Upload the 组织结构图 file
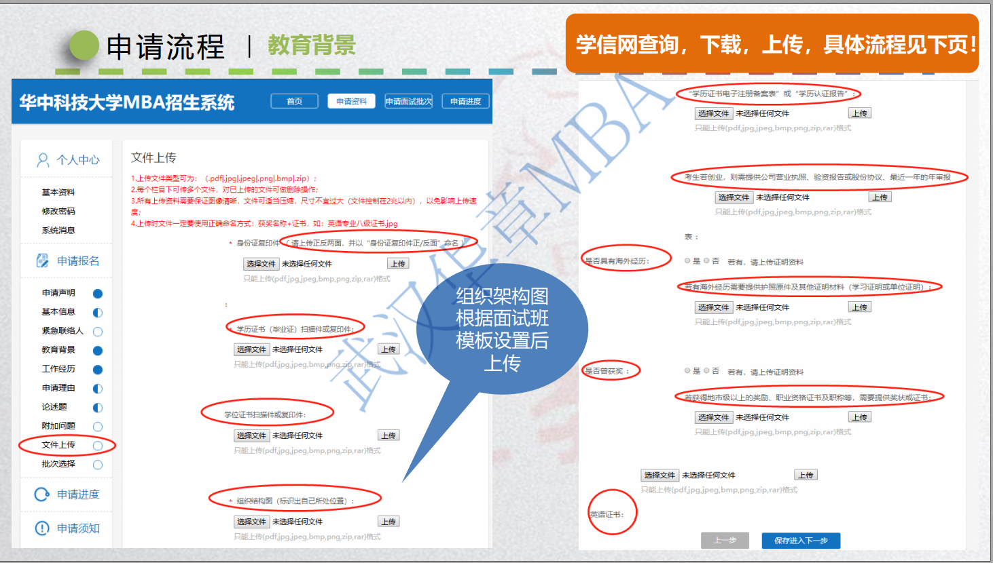Screen dimensions: 993x563 pos(389,522)
